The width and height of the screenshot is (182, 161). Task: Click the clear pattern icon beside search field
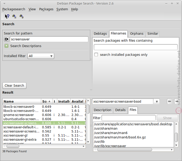tap(6, 39)
